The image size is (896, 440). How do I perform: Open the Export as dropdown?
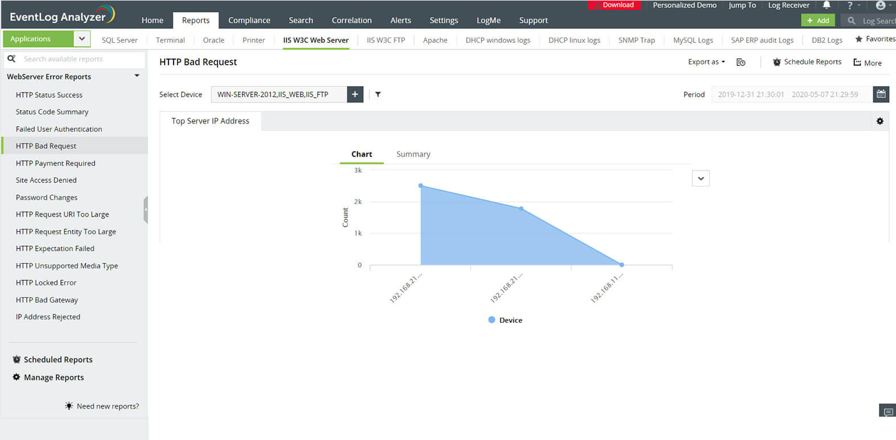pos(706,62)
